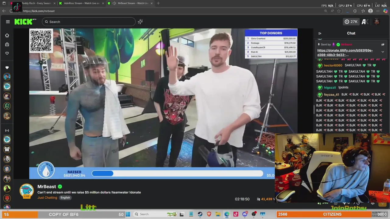Screen dimensions: 390x219
Task: Click the tab actions icon at top-left of browser
Action: click(4, 3)
